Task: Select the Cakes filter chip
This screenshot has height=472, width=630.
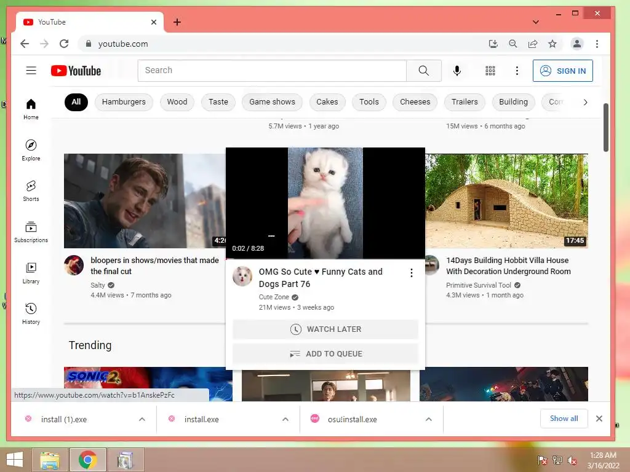Action: 327,102
